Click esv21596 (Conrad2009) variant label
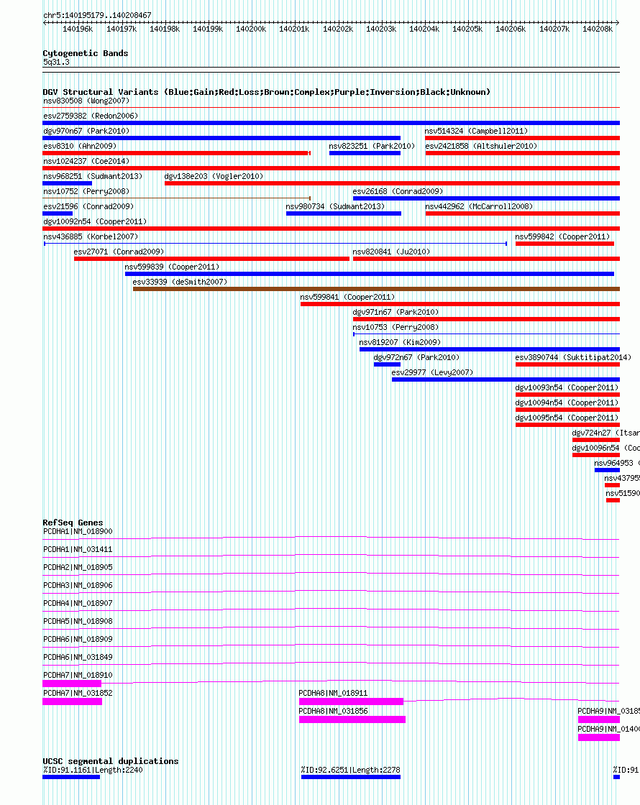The image size is (640, 805). (88, 206)
